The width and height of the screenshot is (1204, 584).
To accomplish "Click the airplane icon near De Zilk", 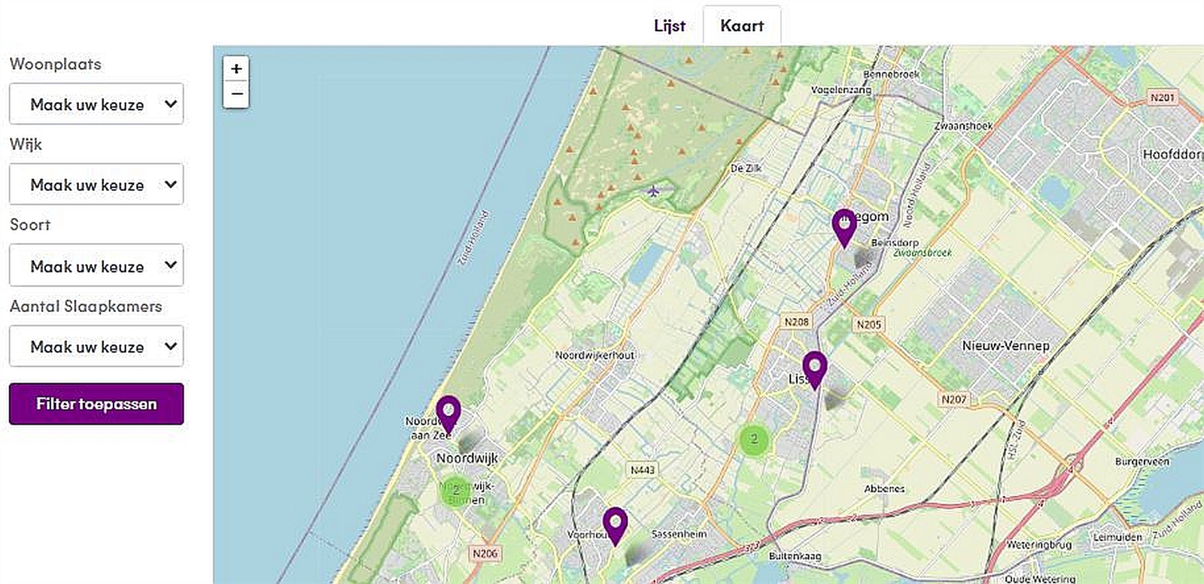I will (x=653, y=191).
